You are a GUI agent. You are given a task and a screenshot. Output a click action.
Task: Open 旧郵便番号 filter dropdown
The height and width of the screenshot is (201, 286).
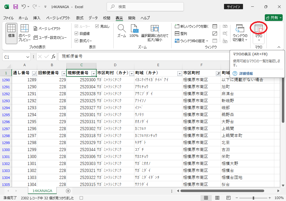click(x=64, y=73)
